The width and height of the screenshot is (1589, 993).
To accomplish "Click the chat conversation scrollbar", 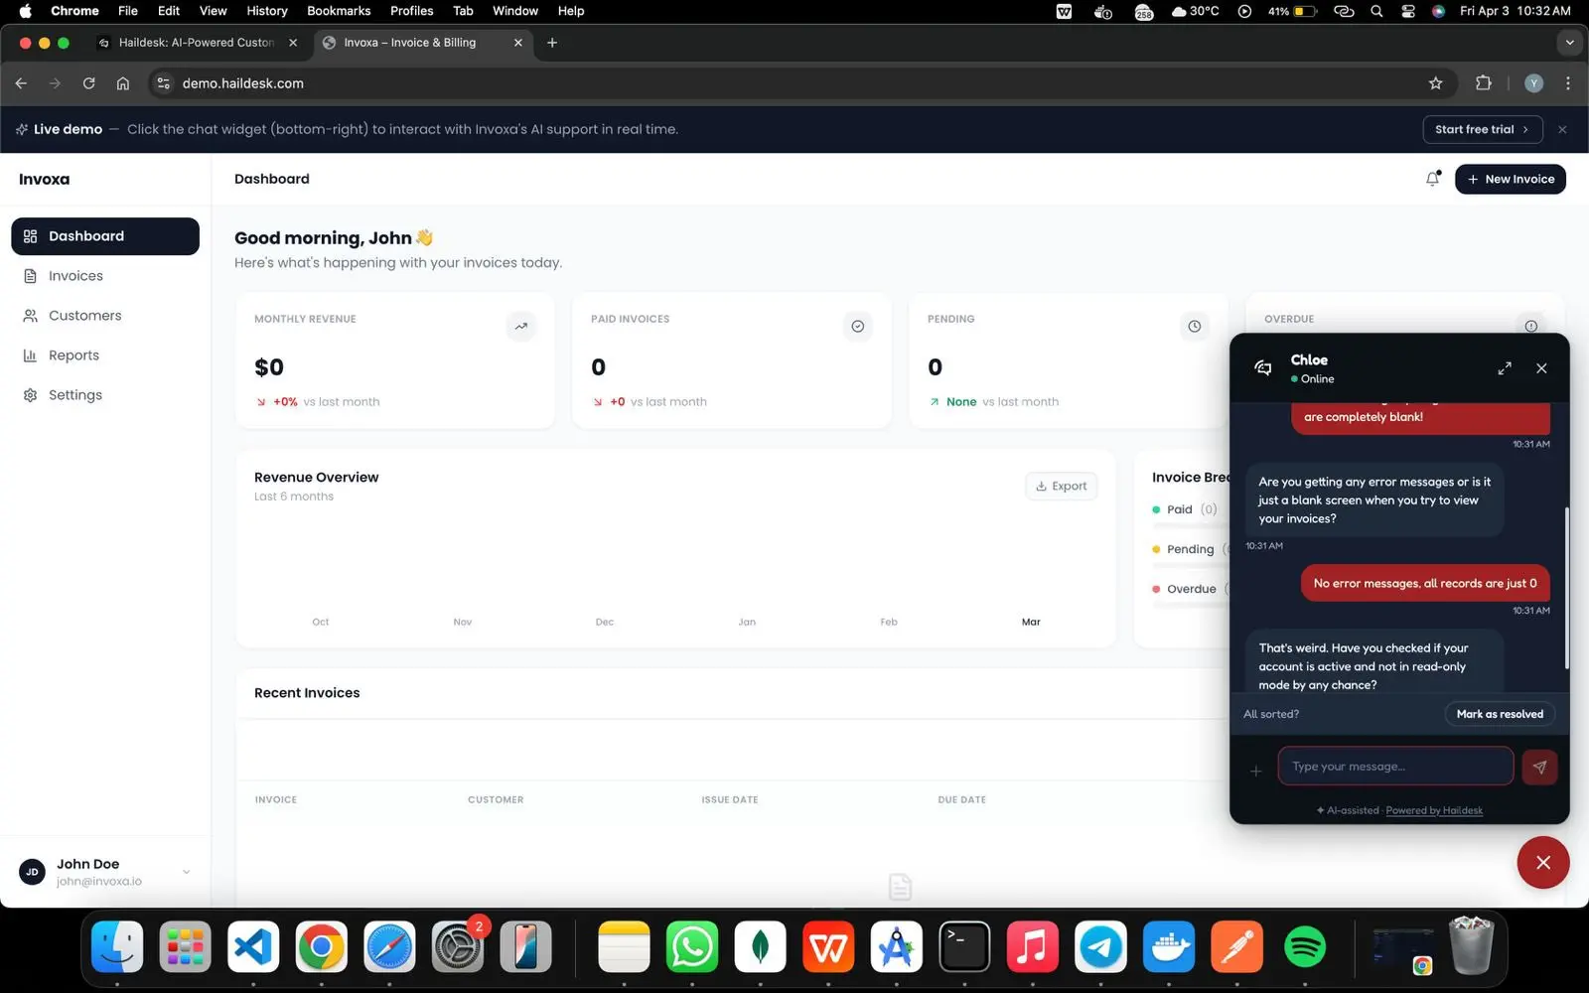I will coord(1566,588).
